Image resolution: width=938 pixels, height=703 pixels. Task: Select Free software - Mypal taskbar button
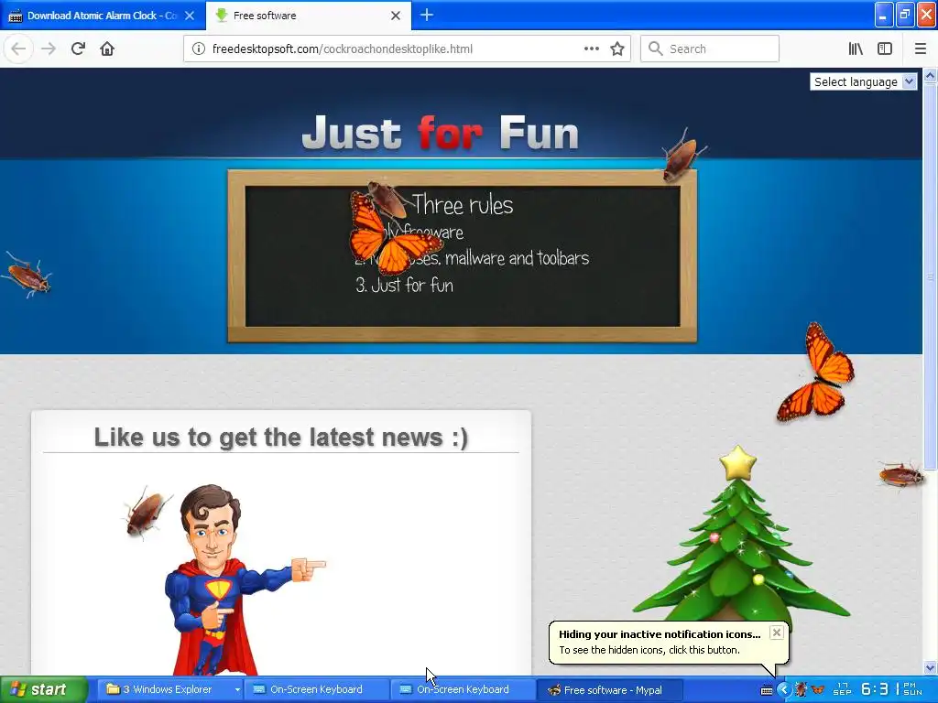[609, 689]
